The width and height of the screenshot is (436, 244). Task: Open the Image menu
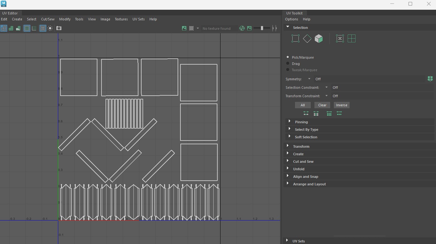click(x=105, y=19)
